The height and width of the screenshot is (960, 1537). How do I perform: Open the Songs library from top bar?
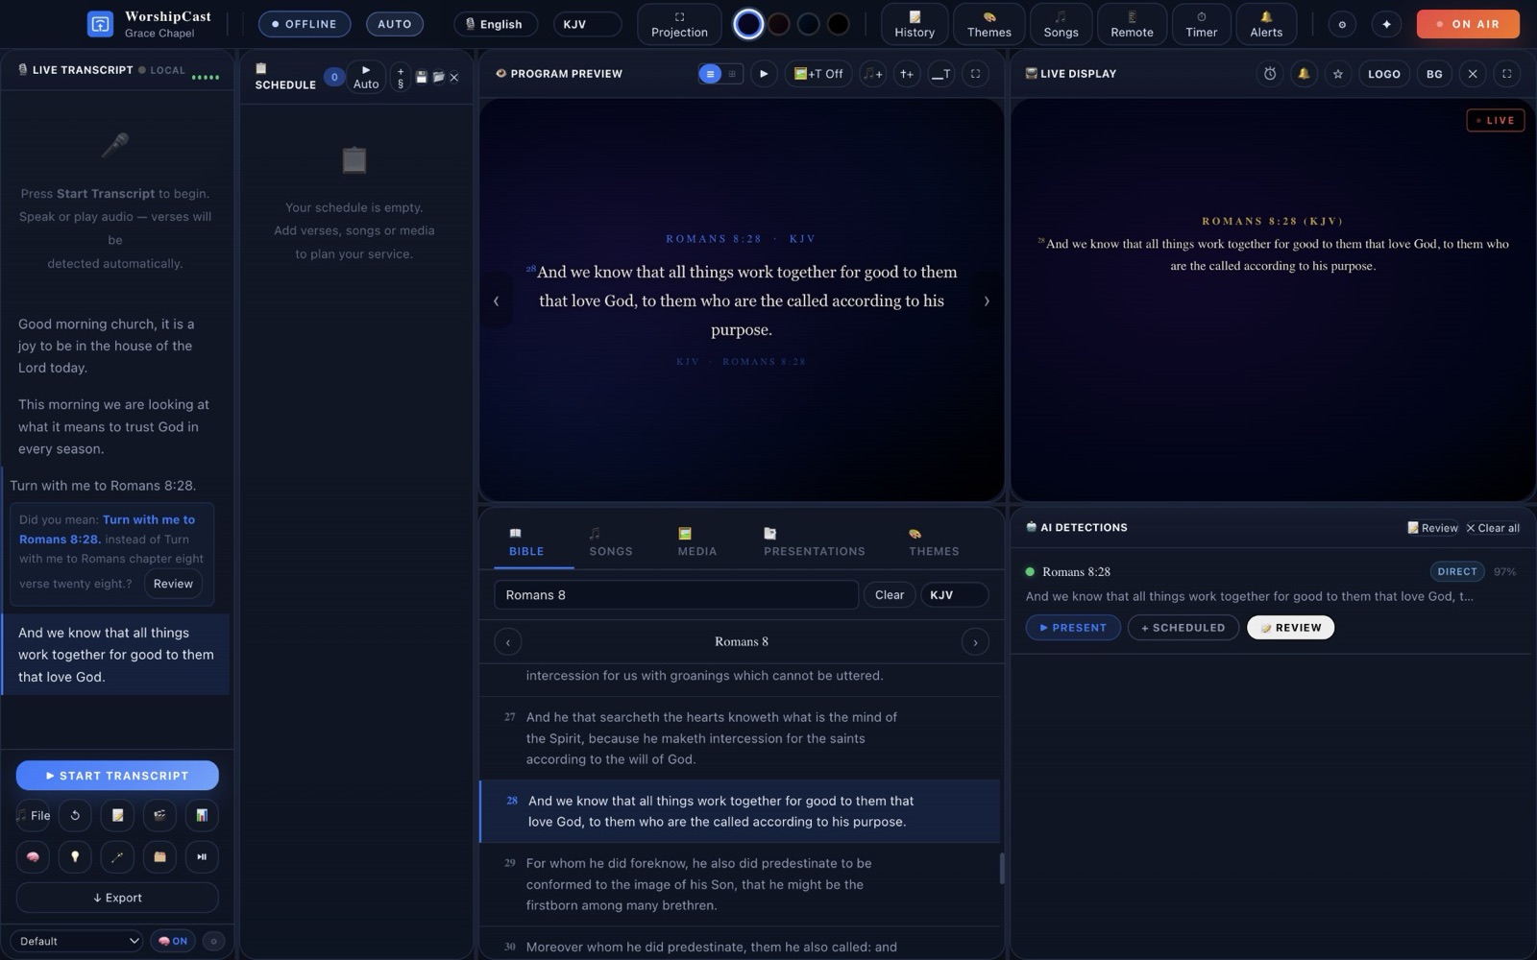point(1061,24)
